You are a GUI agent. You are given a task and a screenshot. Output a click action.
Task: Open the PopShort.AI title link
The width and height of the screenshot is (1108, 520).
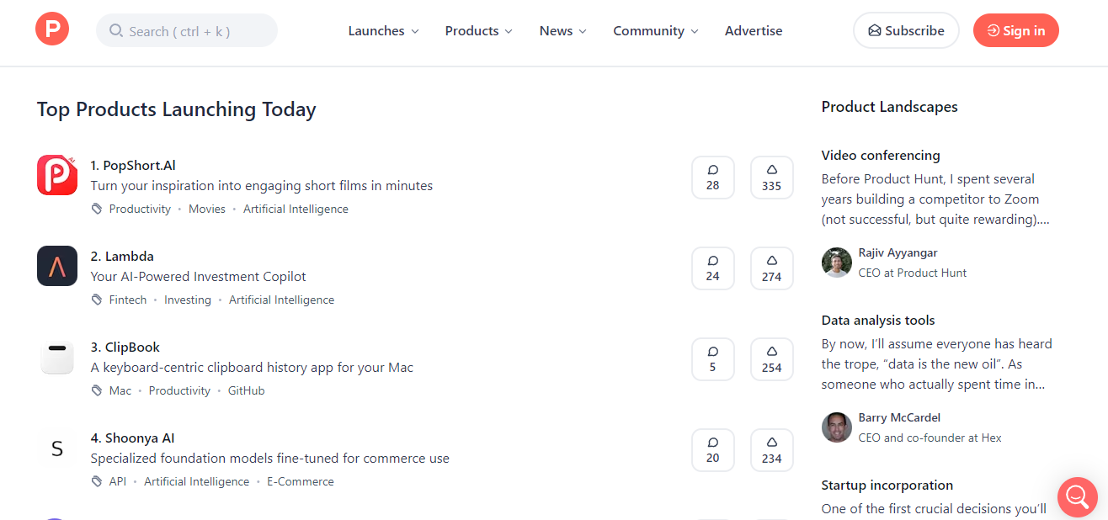133,165
